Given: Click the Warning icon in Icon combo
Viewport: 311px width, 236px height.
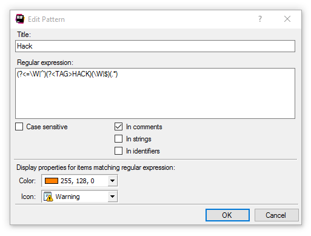Looking at the screenshot, I should click(48, 197).
